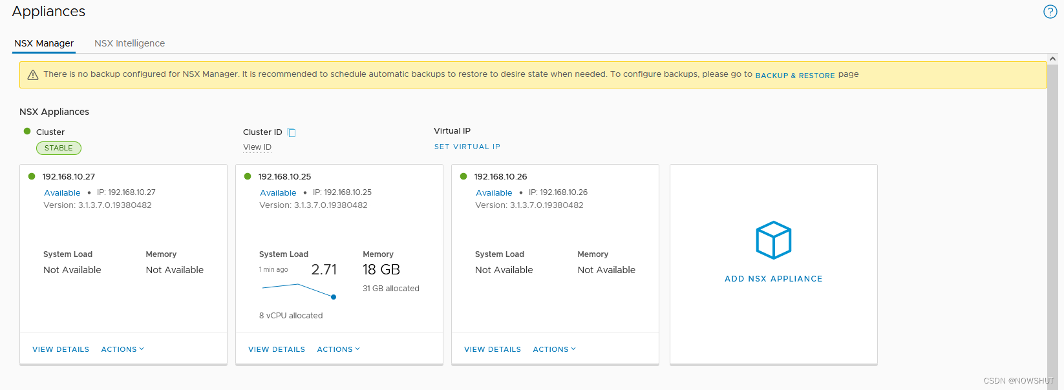Open VIEW DETAILS for appliance 192.168.10.27

(x=61, y=349)
